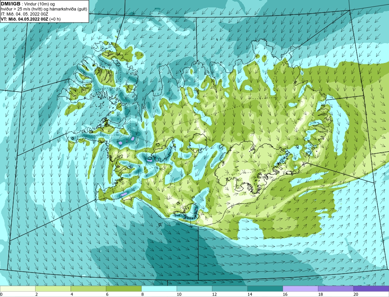
Task: Click the scale label '0'
Action: [x=1, y=294]
